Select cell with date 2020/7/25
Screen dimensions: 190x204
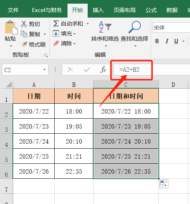tap(34, 156)
